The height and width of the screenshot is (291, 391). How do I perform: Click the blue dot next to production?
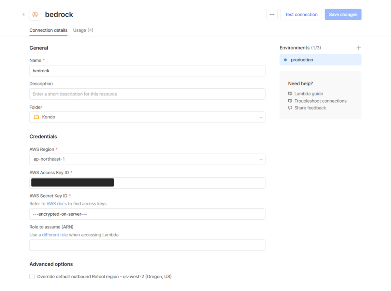coord(285,60)
